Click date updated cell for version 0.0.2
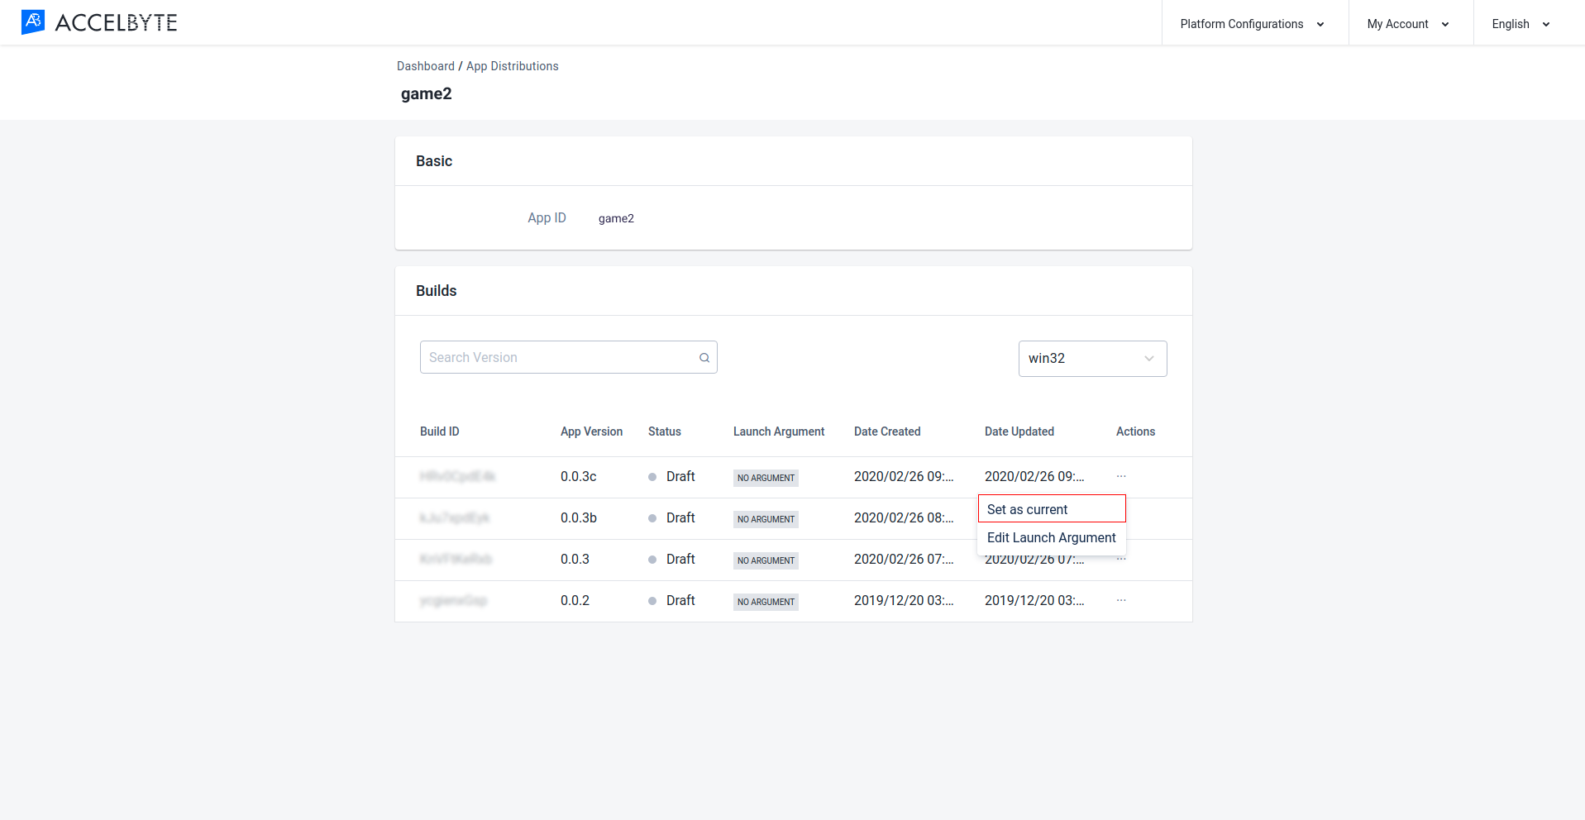The image size is (1585, 820). (1034, 600)
